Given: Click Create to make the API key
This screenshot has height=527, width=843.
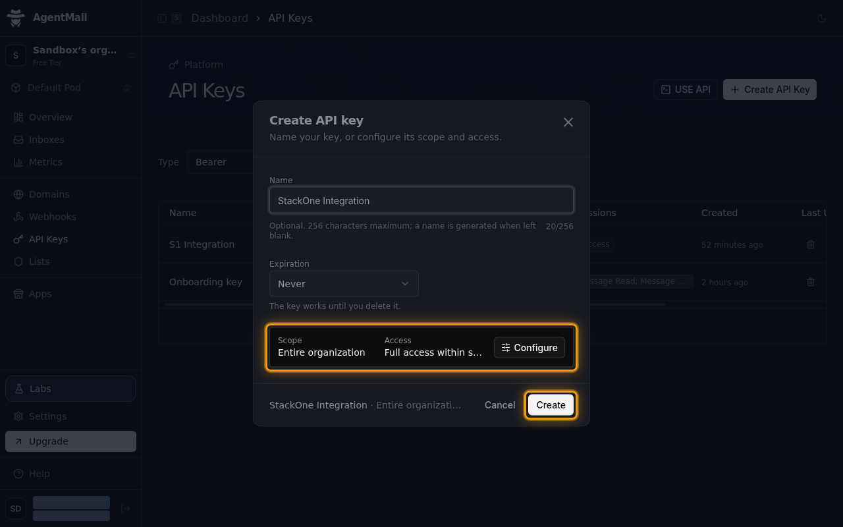Looking at the screenshot, I should click(x=551, y=405).
